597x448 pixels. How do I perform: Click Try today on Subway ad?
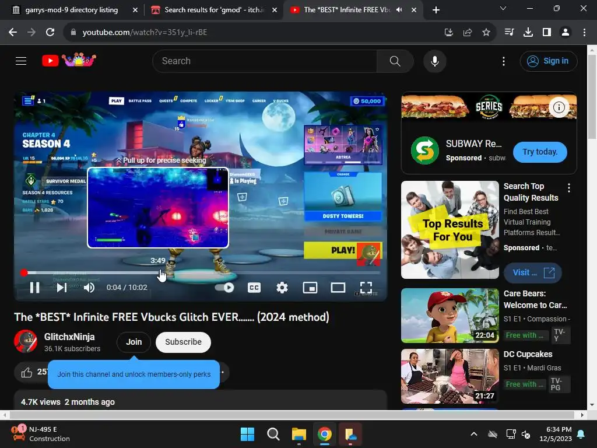[x=540, y=152]
